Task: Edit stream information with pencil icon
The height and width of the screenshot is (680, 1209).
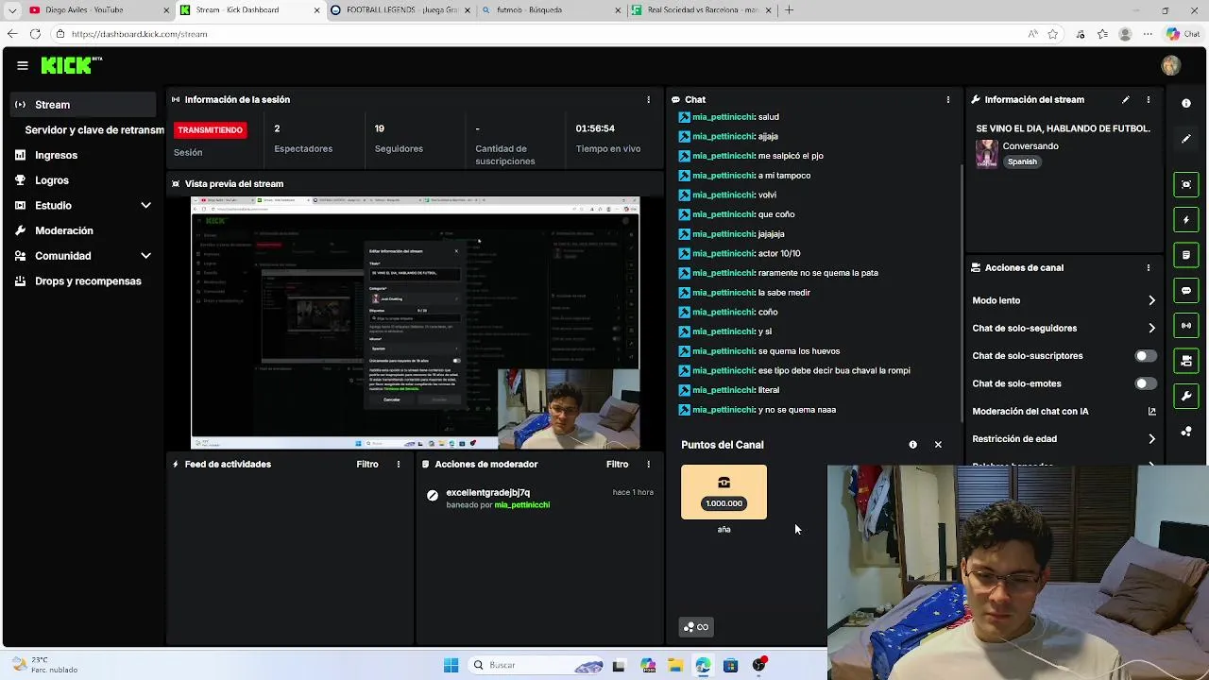Action: (1126, 99)
